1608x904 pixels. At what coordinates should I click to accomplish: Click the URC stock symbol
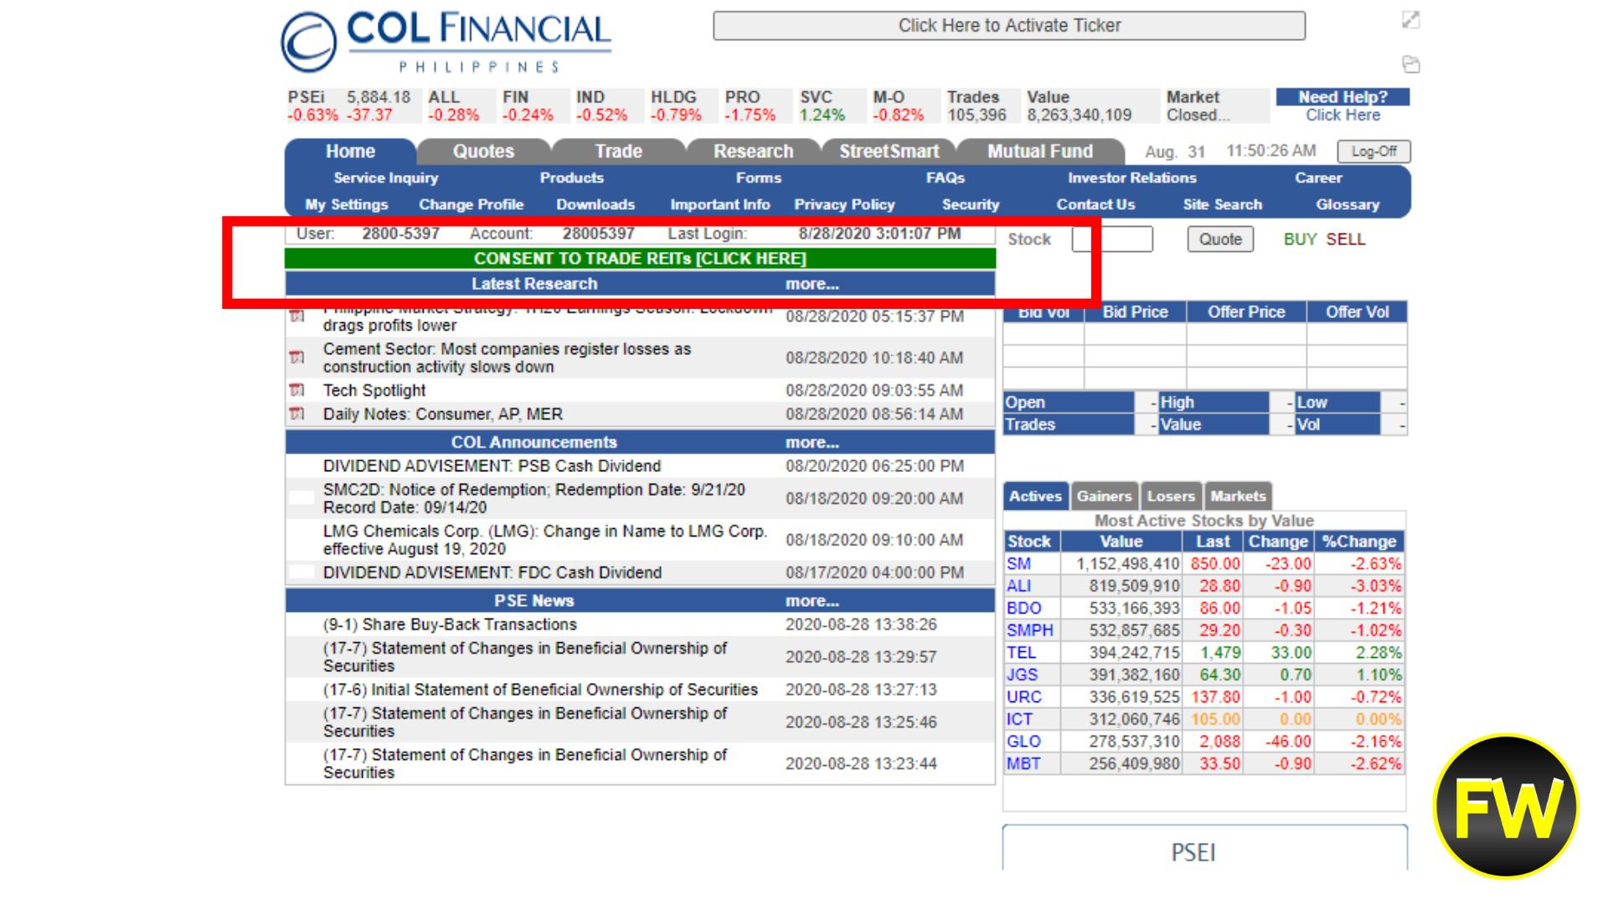point(1023,697)
